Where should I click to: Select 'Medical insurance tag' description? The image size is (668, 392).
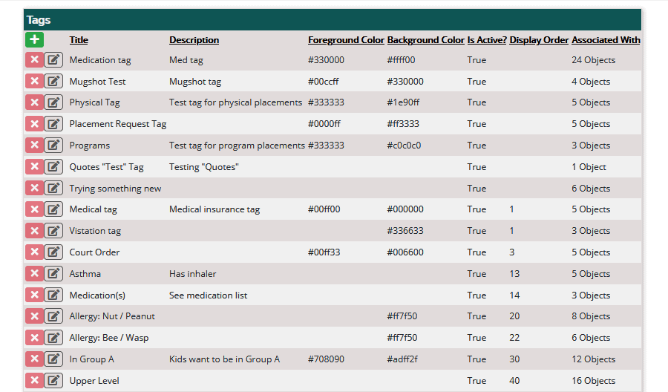coord(215,209)
